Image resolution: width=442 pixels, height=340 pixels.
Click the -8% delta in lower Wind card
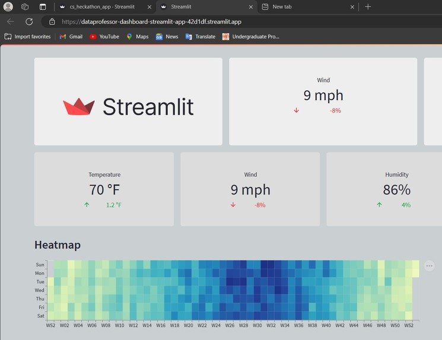(260, 205)
